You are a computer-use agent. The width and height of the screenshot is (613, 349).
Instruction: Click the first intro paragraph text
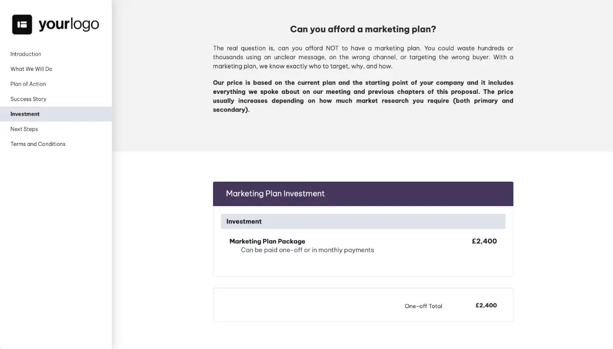coord(363,57)
